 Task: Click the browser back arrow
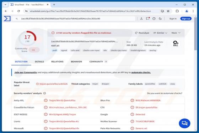click(x=6, y=11)
